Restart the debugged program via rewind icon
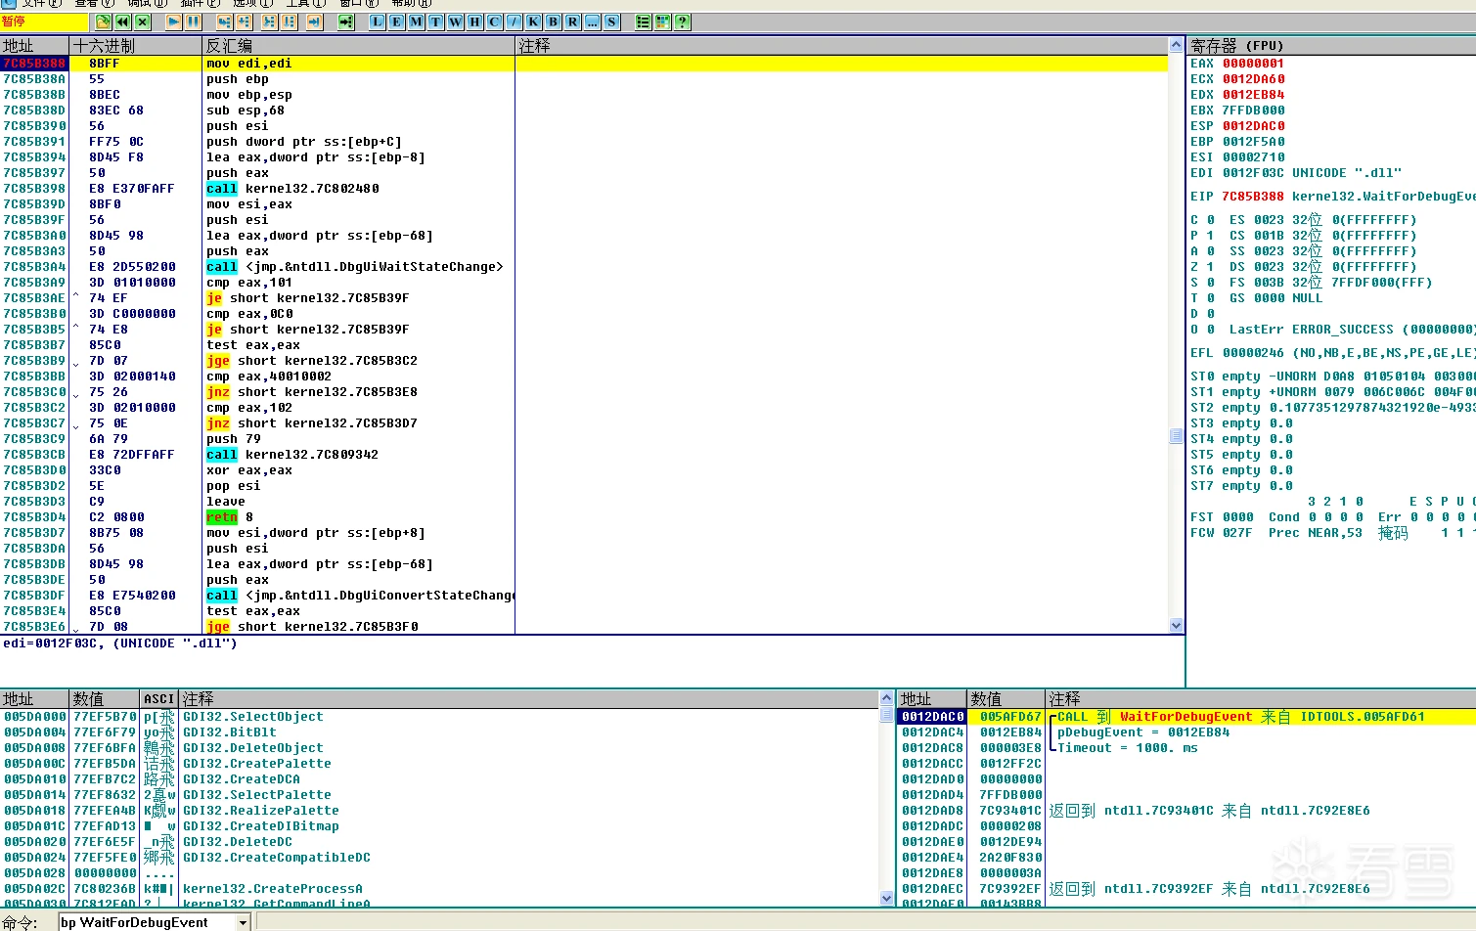This screenshot has height=931, width=1476. coord(122,22)
